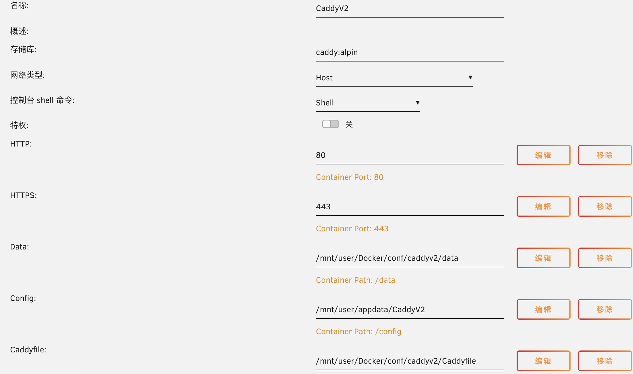
Task: Select the Config path /mnt/user/appdata/CaddyV2 field
Action: click(409, 309)
